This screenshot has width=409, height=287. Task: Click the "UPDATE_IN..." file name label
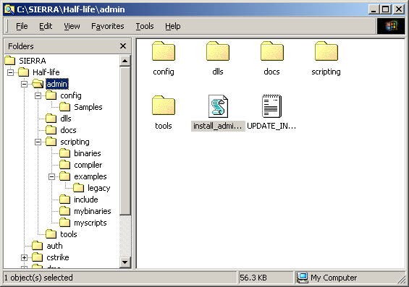click(271, 126)
